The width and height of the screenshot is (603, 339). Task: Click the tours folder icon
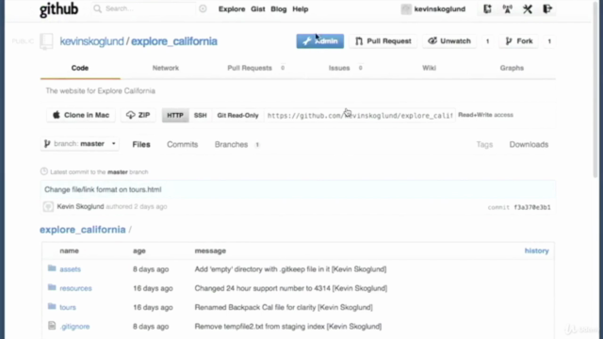(x=52, y=306)
